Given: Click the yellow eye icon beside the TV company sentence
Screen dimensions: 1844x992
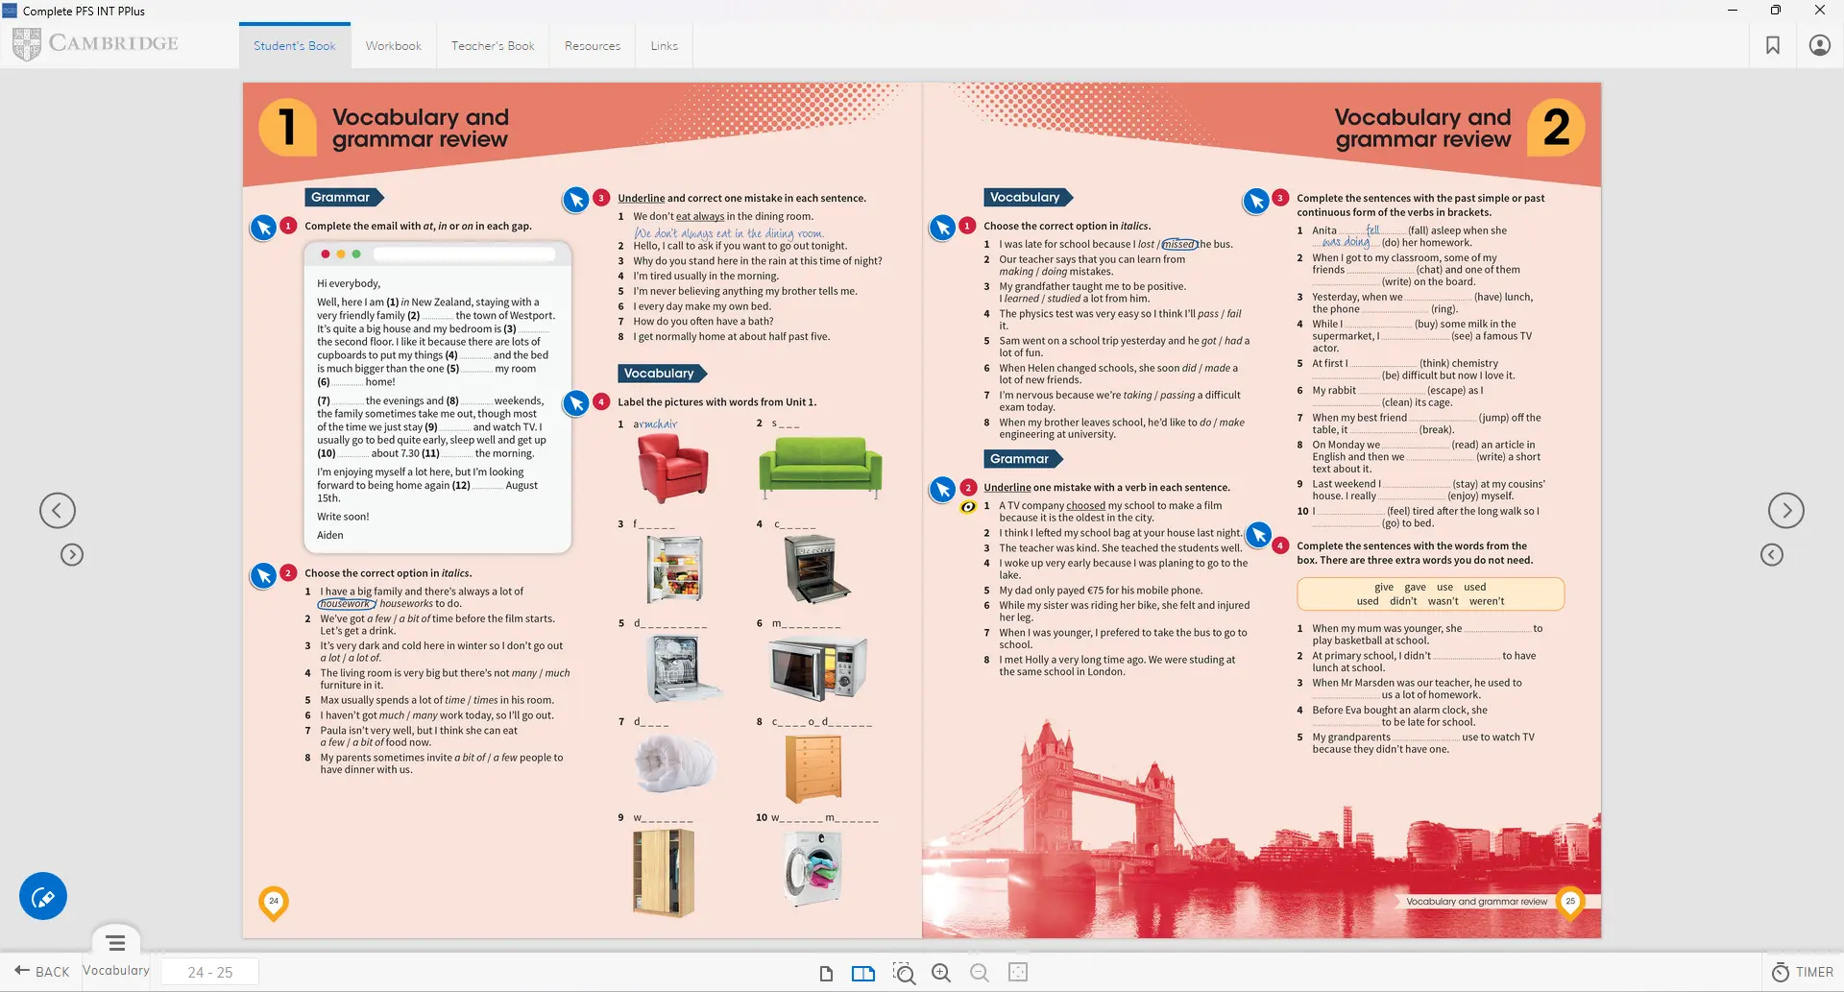Looking at the screenshot, I should (968, 506).
